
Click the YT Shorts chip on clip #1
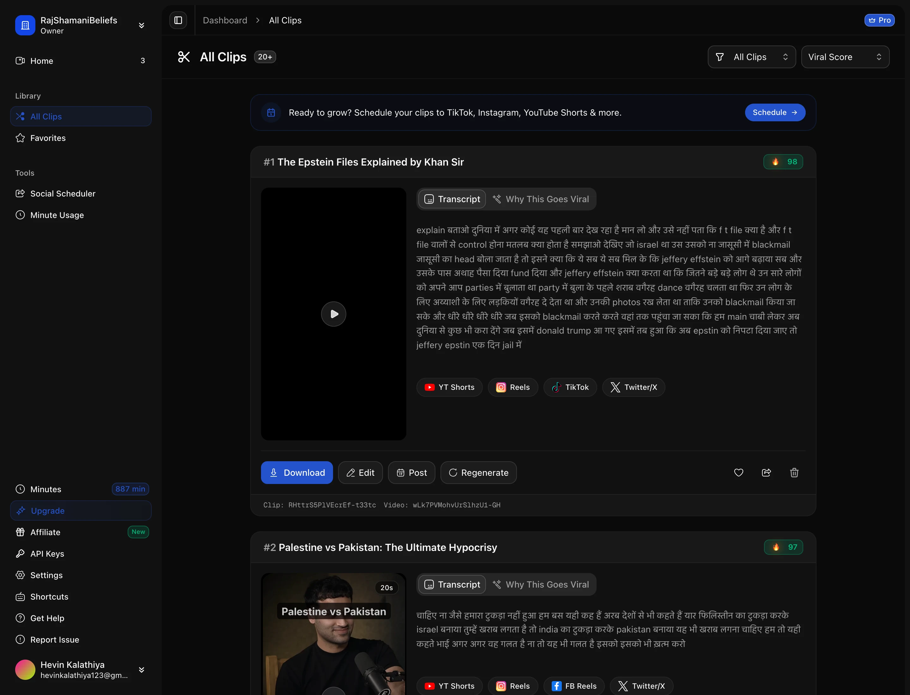(449, 387)
